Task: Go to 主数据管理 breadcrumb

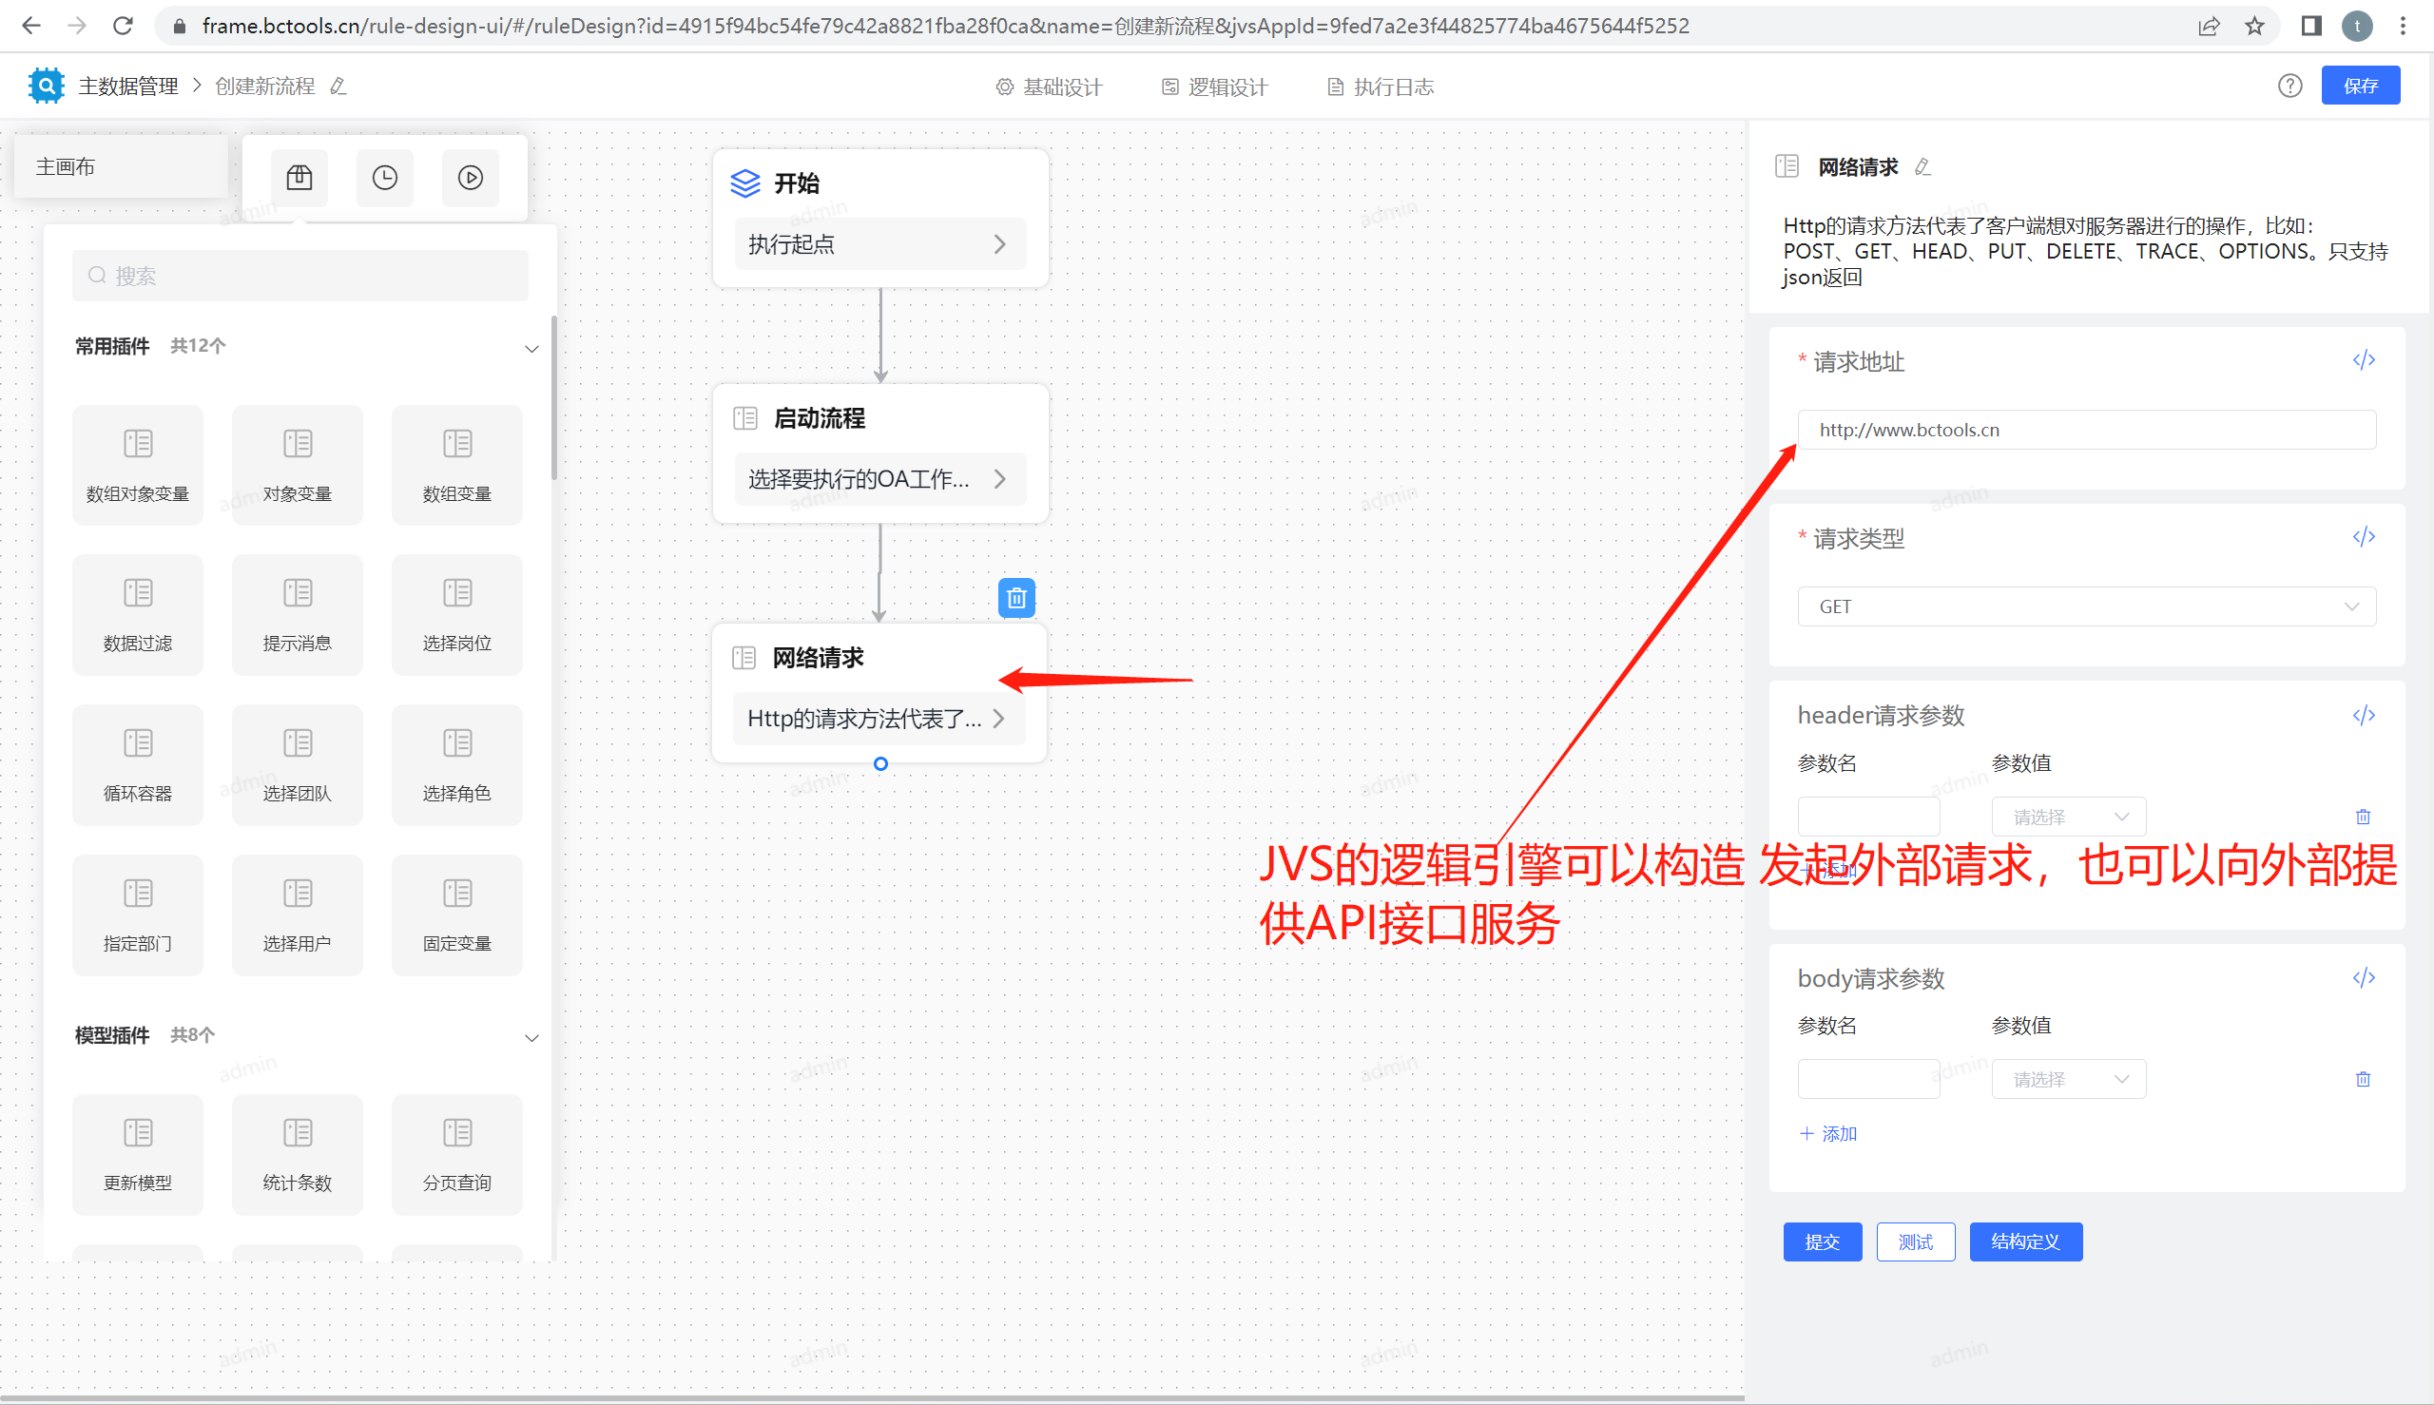Action: [x=128, y=86]
